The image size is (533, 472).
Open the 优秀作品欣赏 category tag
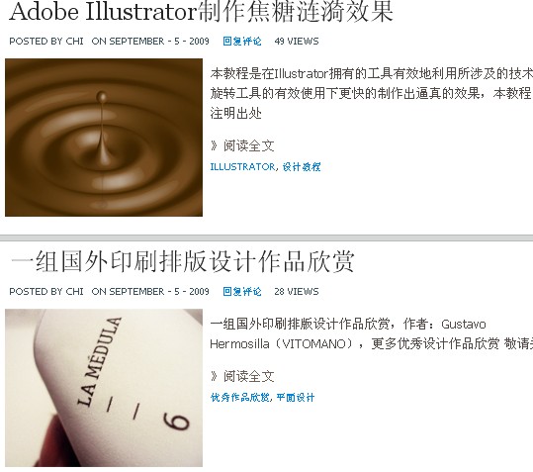point(240,398)
